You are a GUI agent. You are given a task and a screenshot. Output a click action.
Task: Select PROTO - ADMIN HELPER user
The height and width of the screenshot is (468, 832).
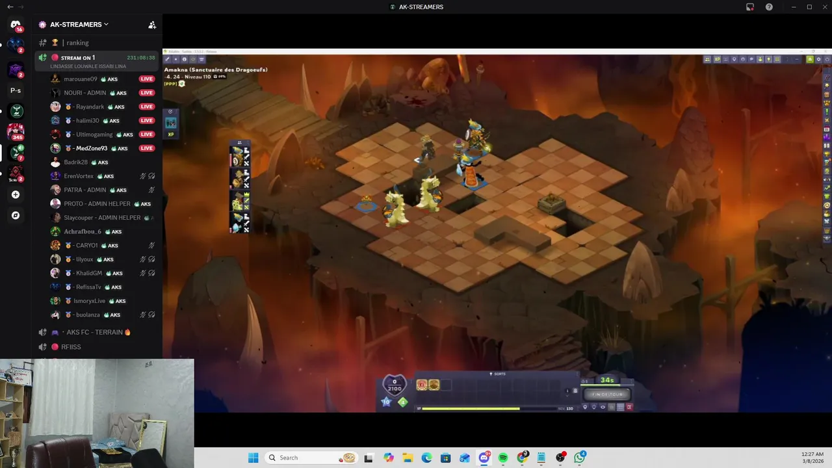(x=104, y=204)
